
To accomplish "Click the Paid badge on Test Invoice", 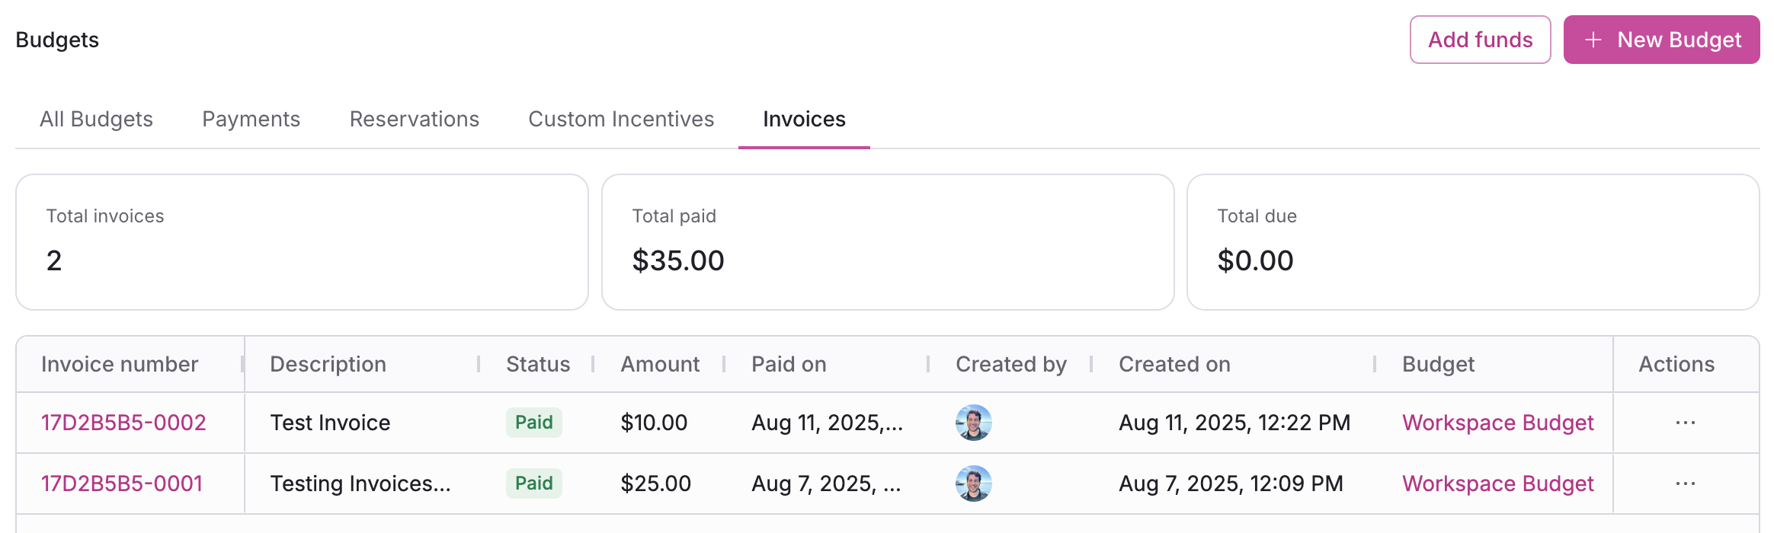I will pos(533,423).
